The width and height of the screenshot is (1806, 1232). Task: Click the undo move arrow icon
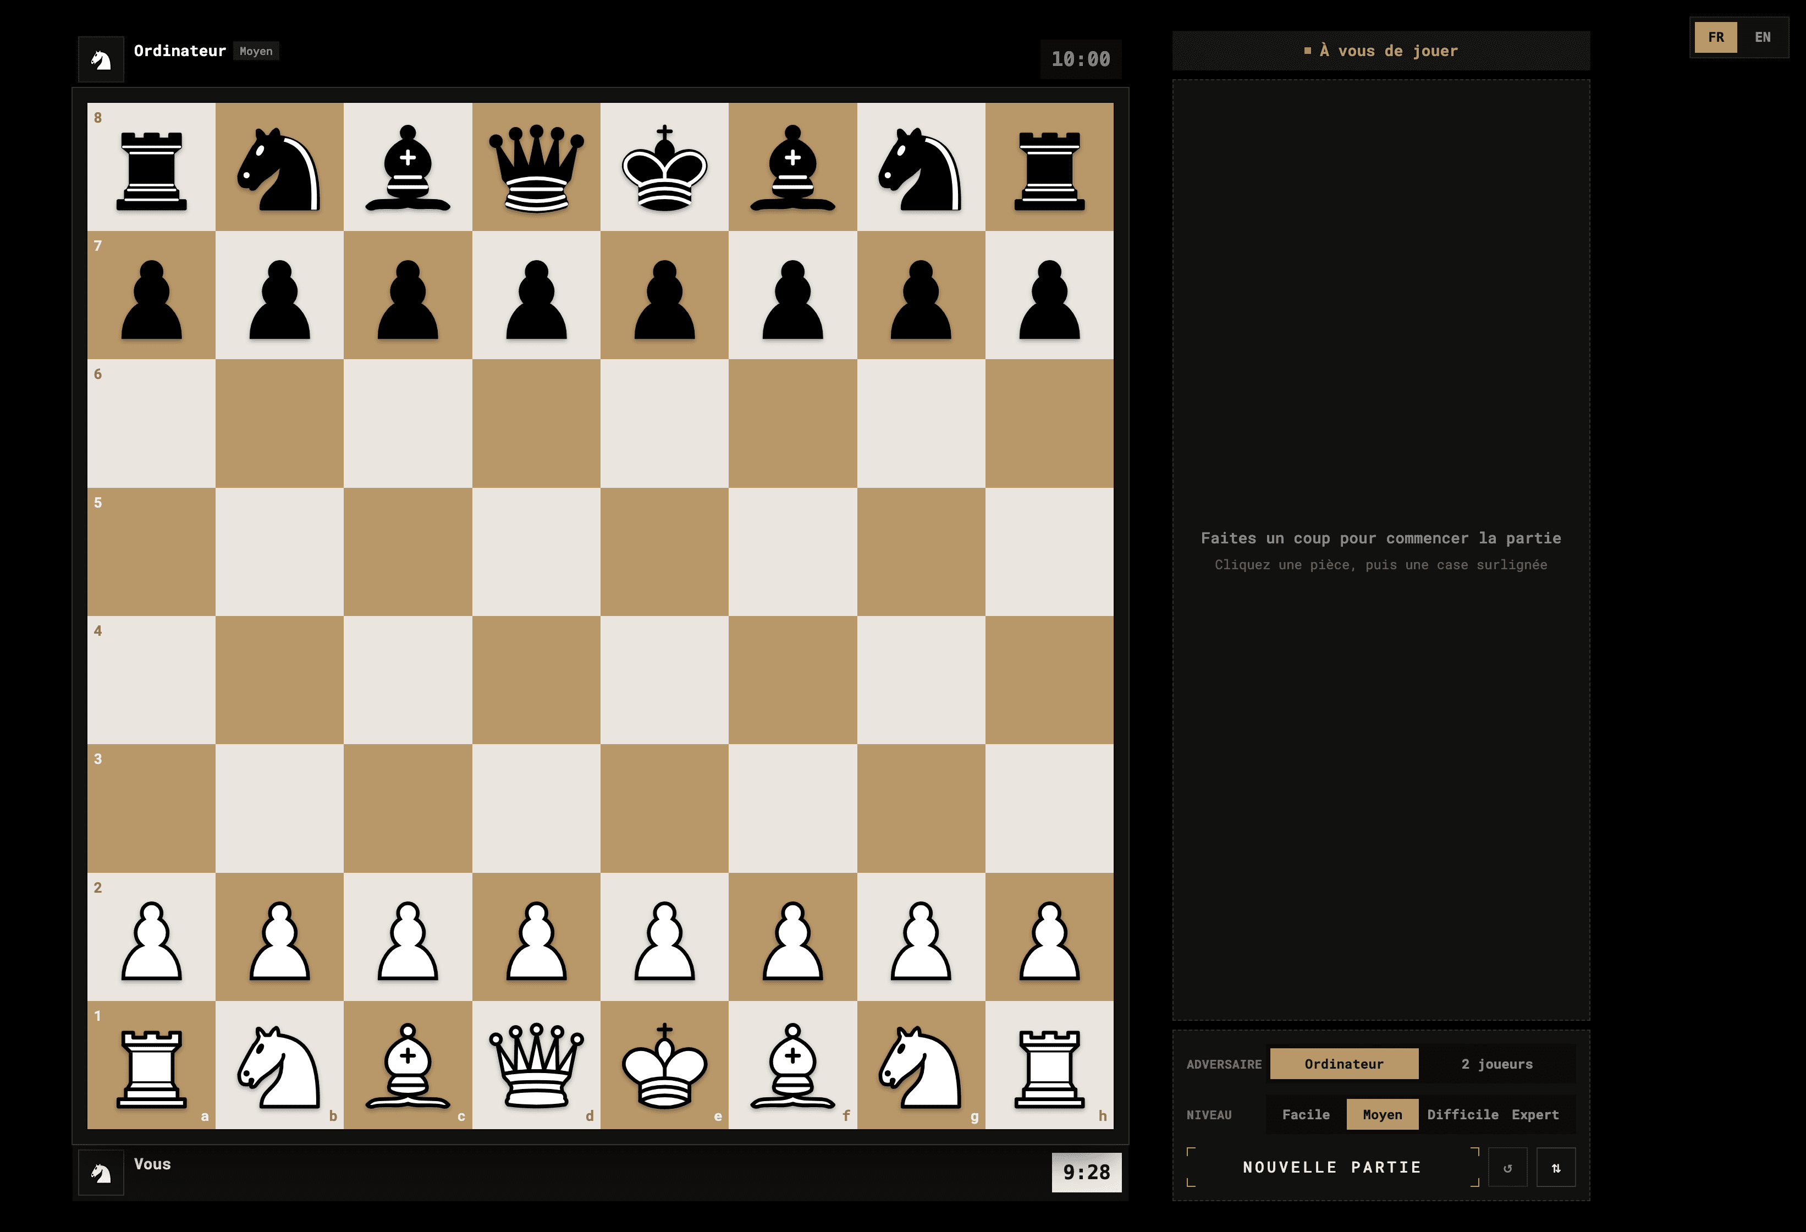click(1507, 1168)
